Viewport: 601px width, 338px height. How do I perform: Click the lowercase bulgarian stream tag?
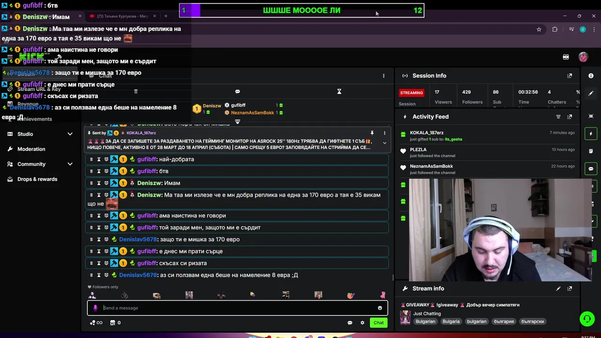coord(477,322)
